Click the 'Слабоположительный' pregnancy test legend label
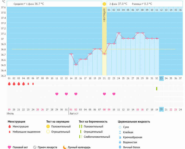The image size is (185, 149). [97, 137]
